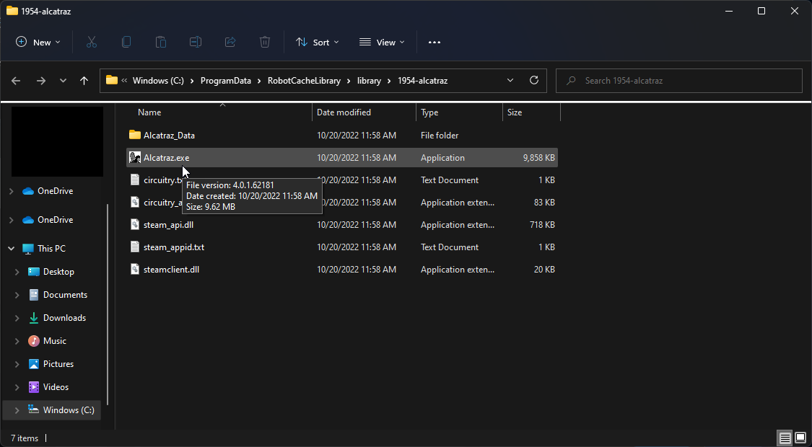Open the New item dropdown

click(x=38, y=43)
